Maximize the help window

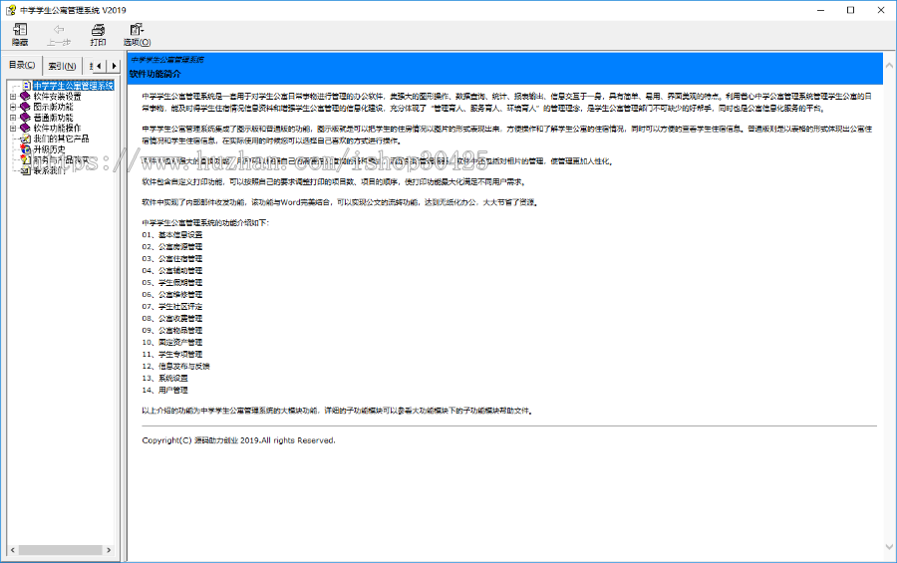click(851, 10)
